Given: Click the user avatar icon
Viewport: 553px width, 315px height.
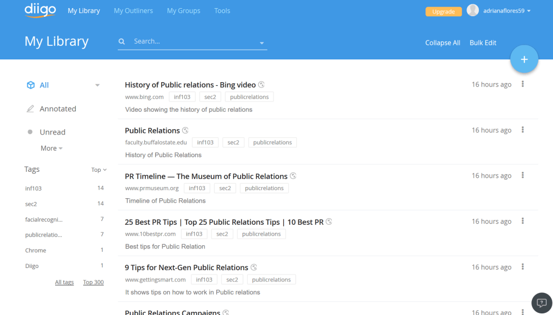Looking at the screenshot, I should tap(473, 10).
